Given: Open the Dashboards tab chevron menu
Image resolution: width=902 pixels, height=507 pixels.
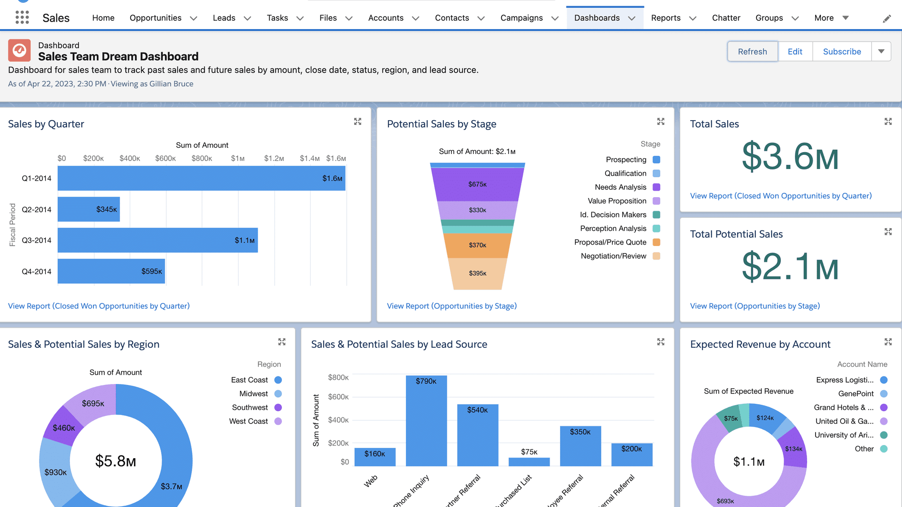Looking at the screenshot, I should 632,18.
